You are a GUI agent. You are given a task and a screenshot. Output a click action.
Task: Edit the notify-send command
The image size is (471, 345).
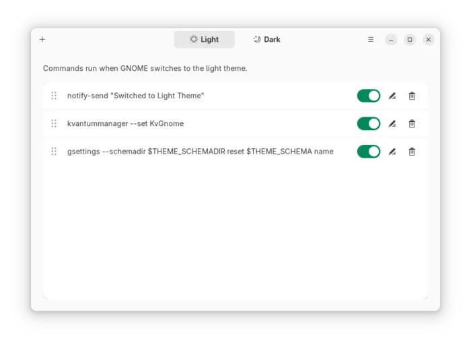[392, 96]
